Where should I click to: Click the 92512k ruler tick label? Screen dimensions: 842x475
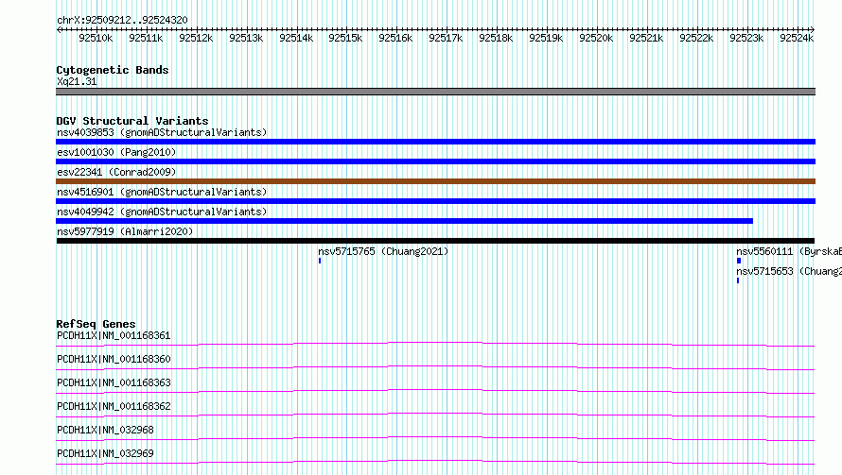pos(196,38)
